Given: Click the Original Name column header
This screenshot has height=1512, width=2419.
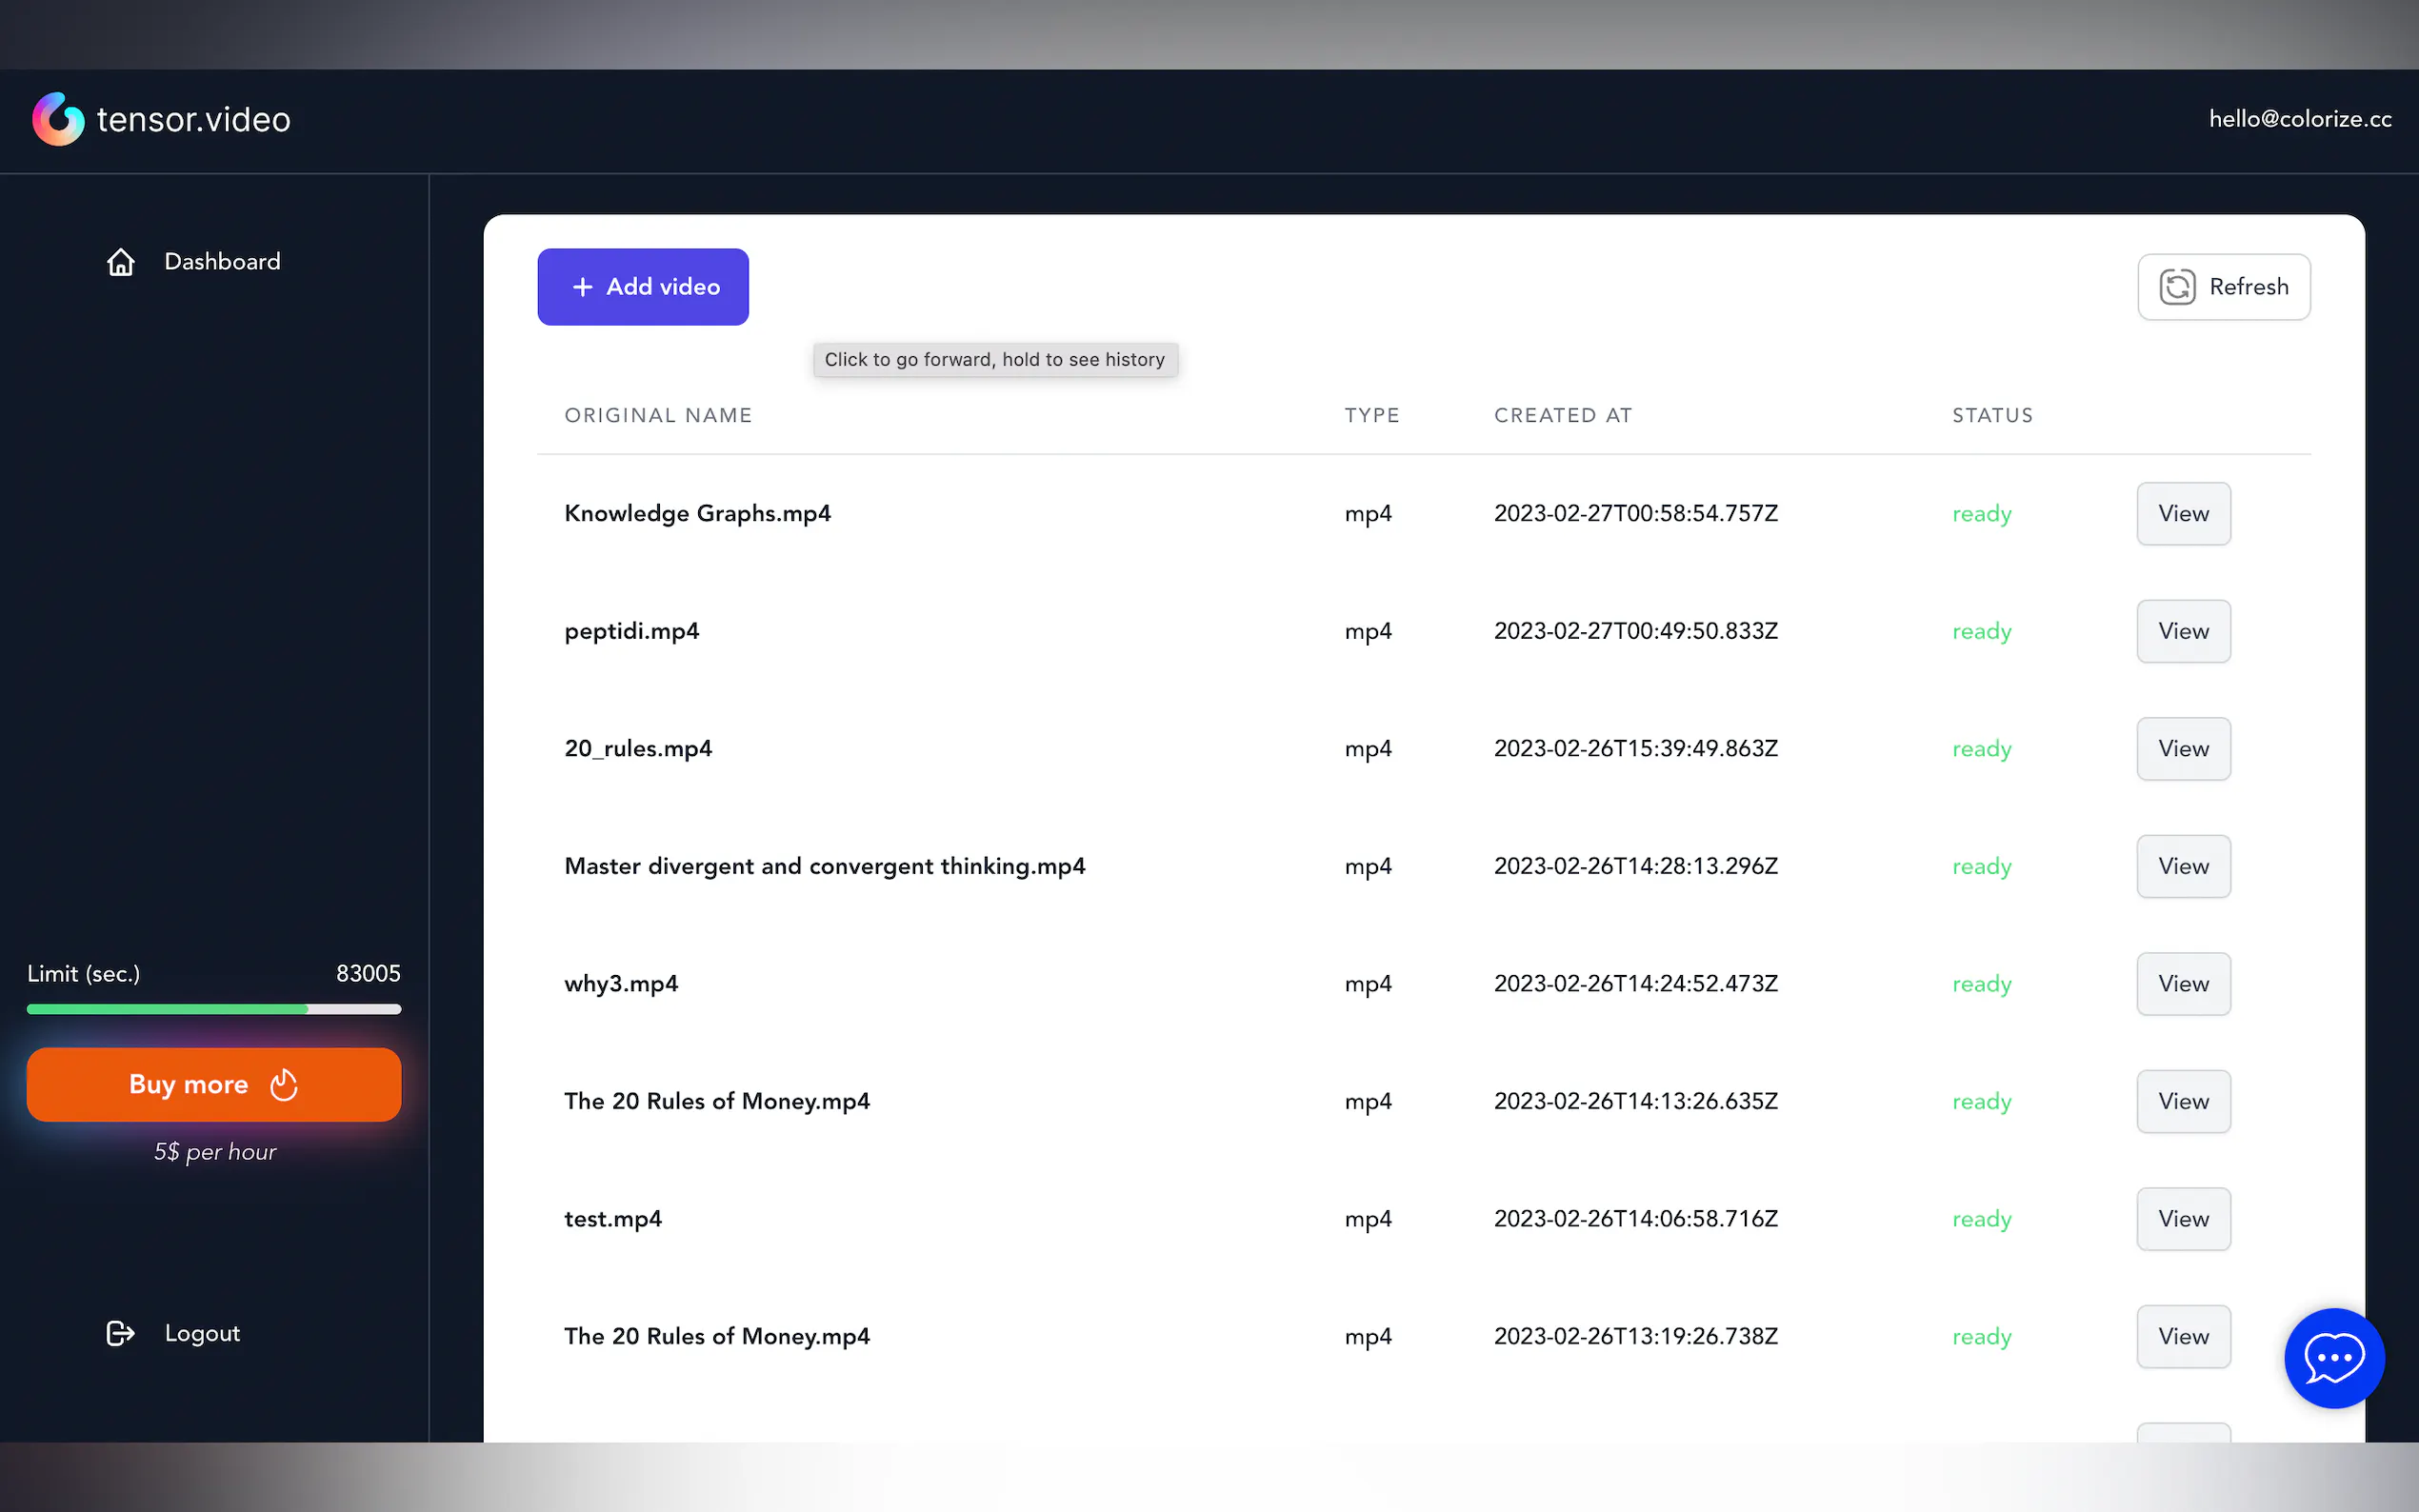Looking at the screenshot, I should [x=658, y=415].
